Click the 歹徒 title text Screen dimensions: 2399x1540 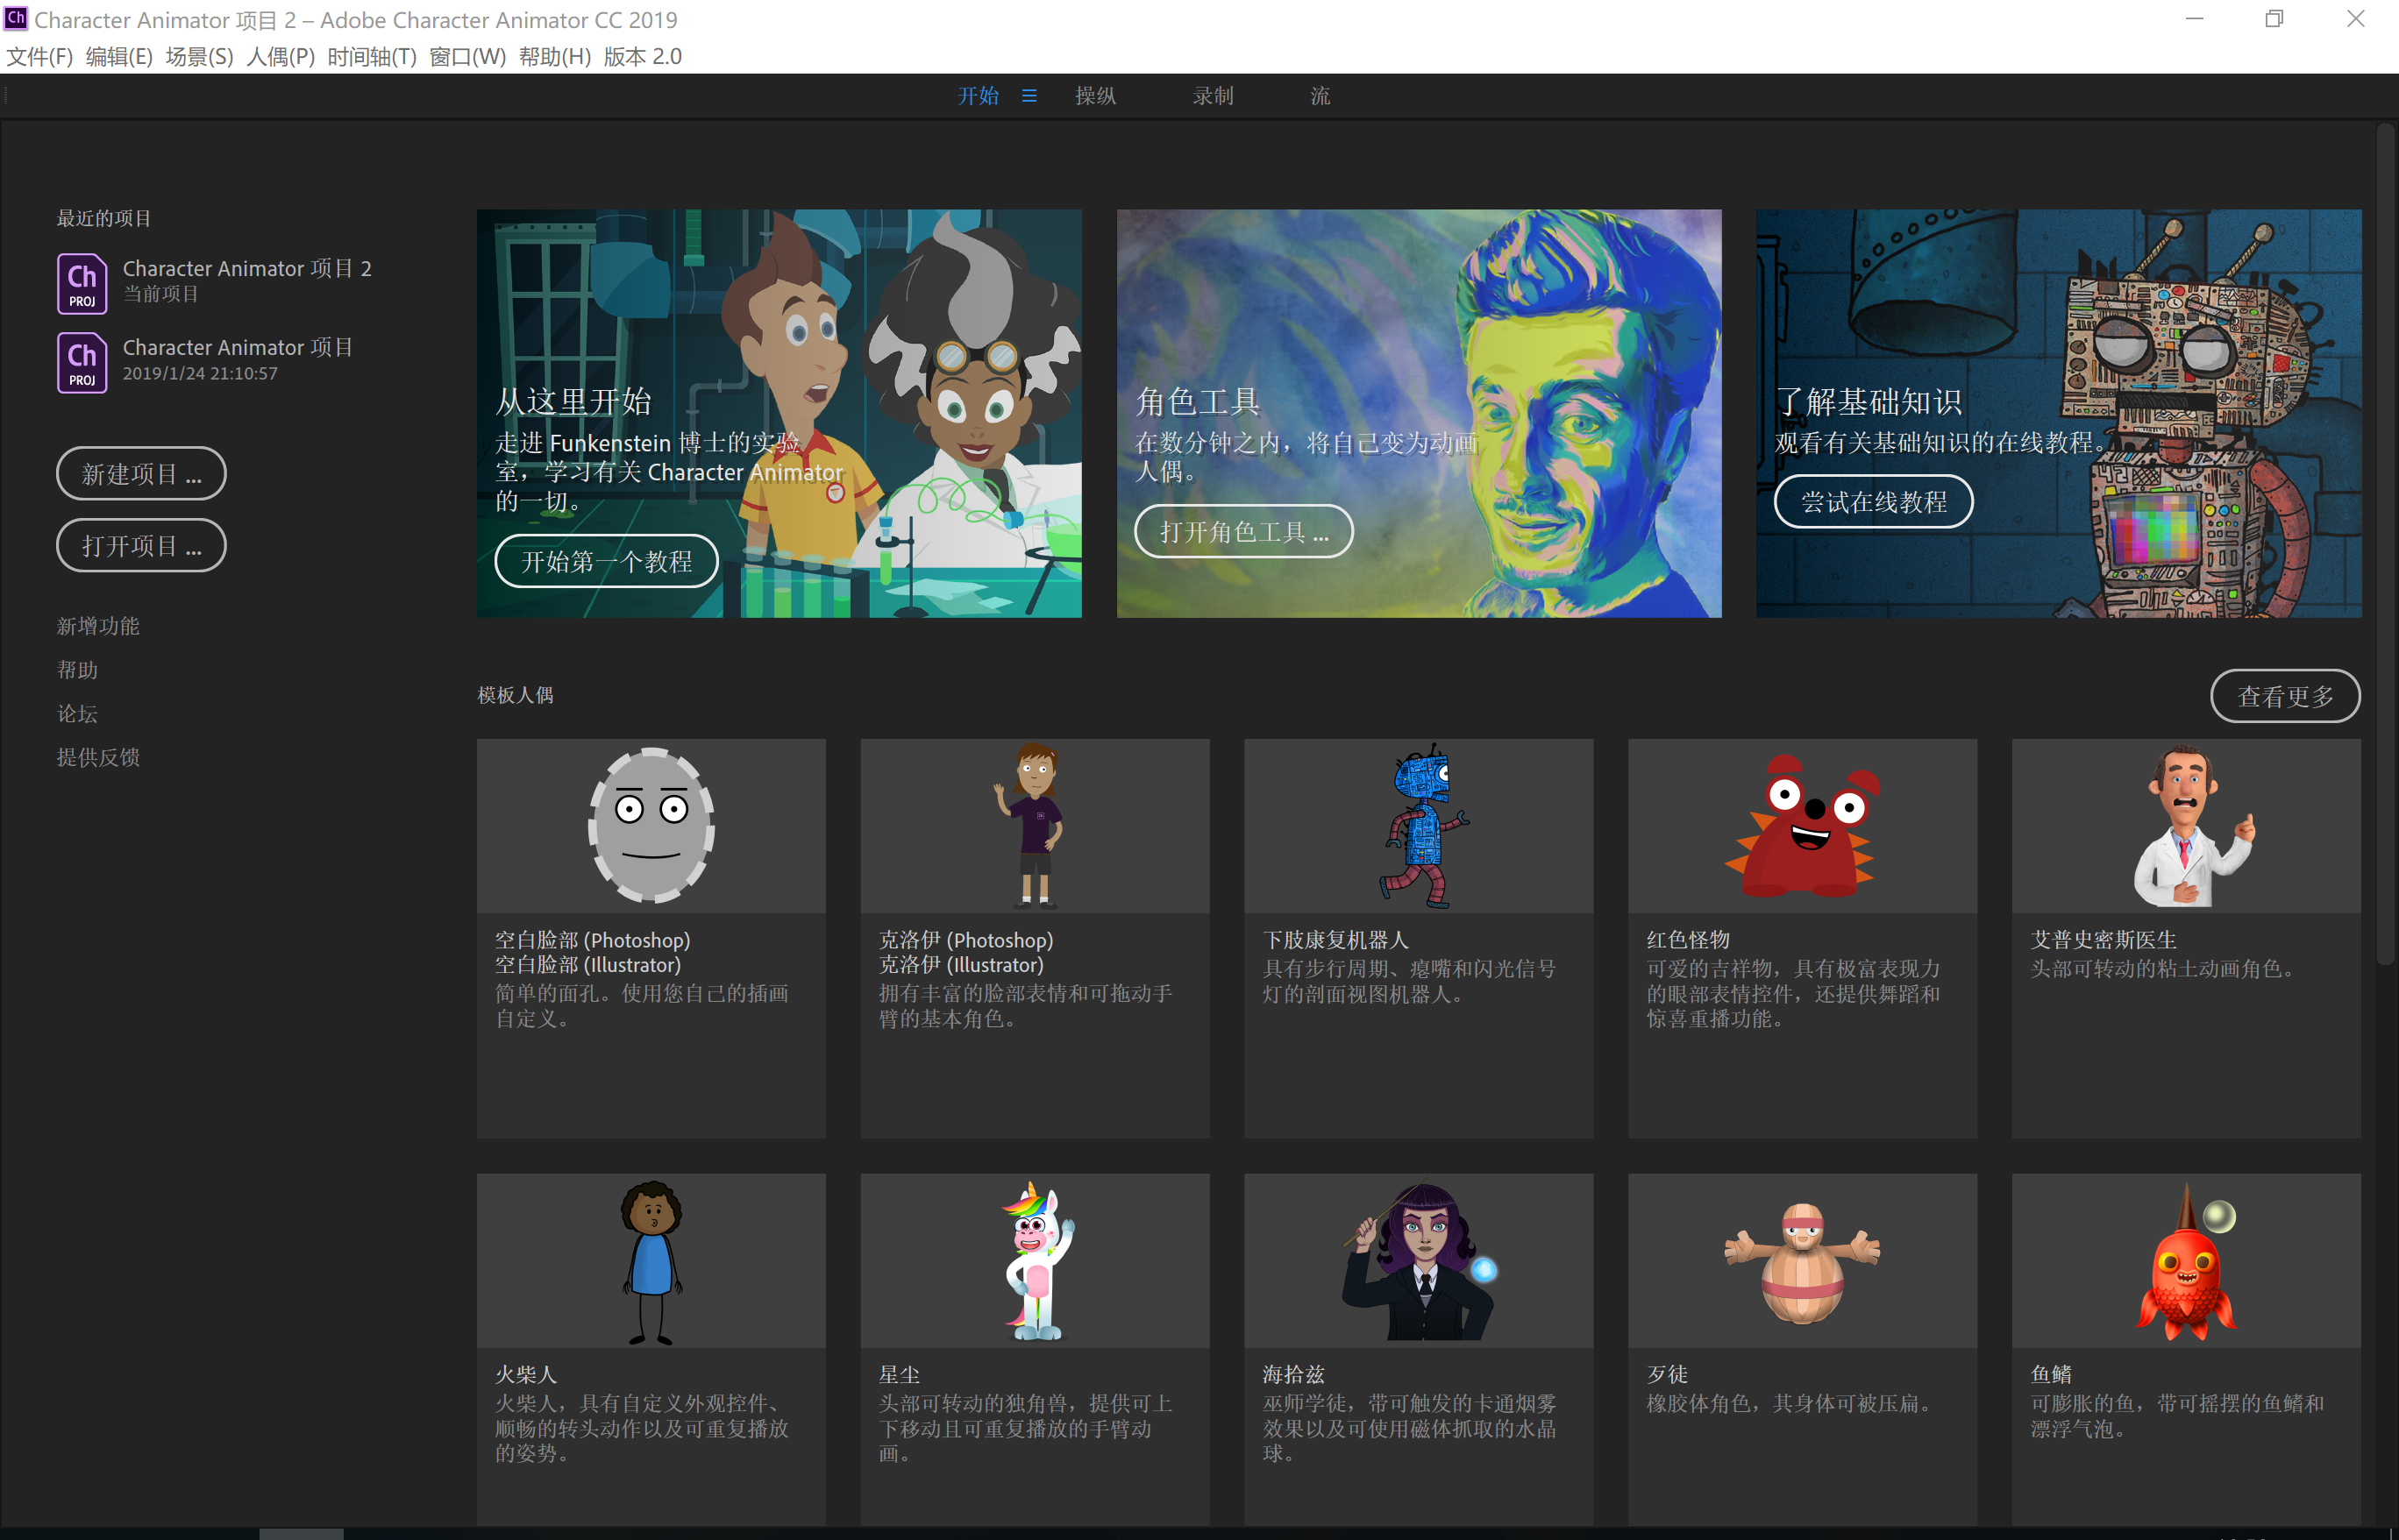[x=1668, y=1375]
